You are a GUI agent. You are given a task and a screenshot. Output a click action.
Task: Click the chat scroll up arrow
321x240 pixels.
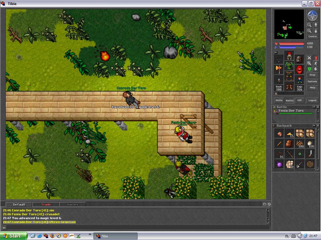click(x=268, y=210)
